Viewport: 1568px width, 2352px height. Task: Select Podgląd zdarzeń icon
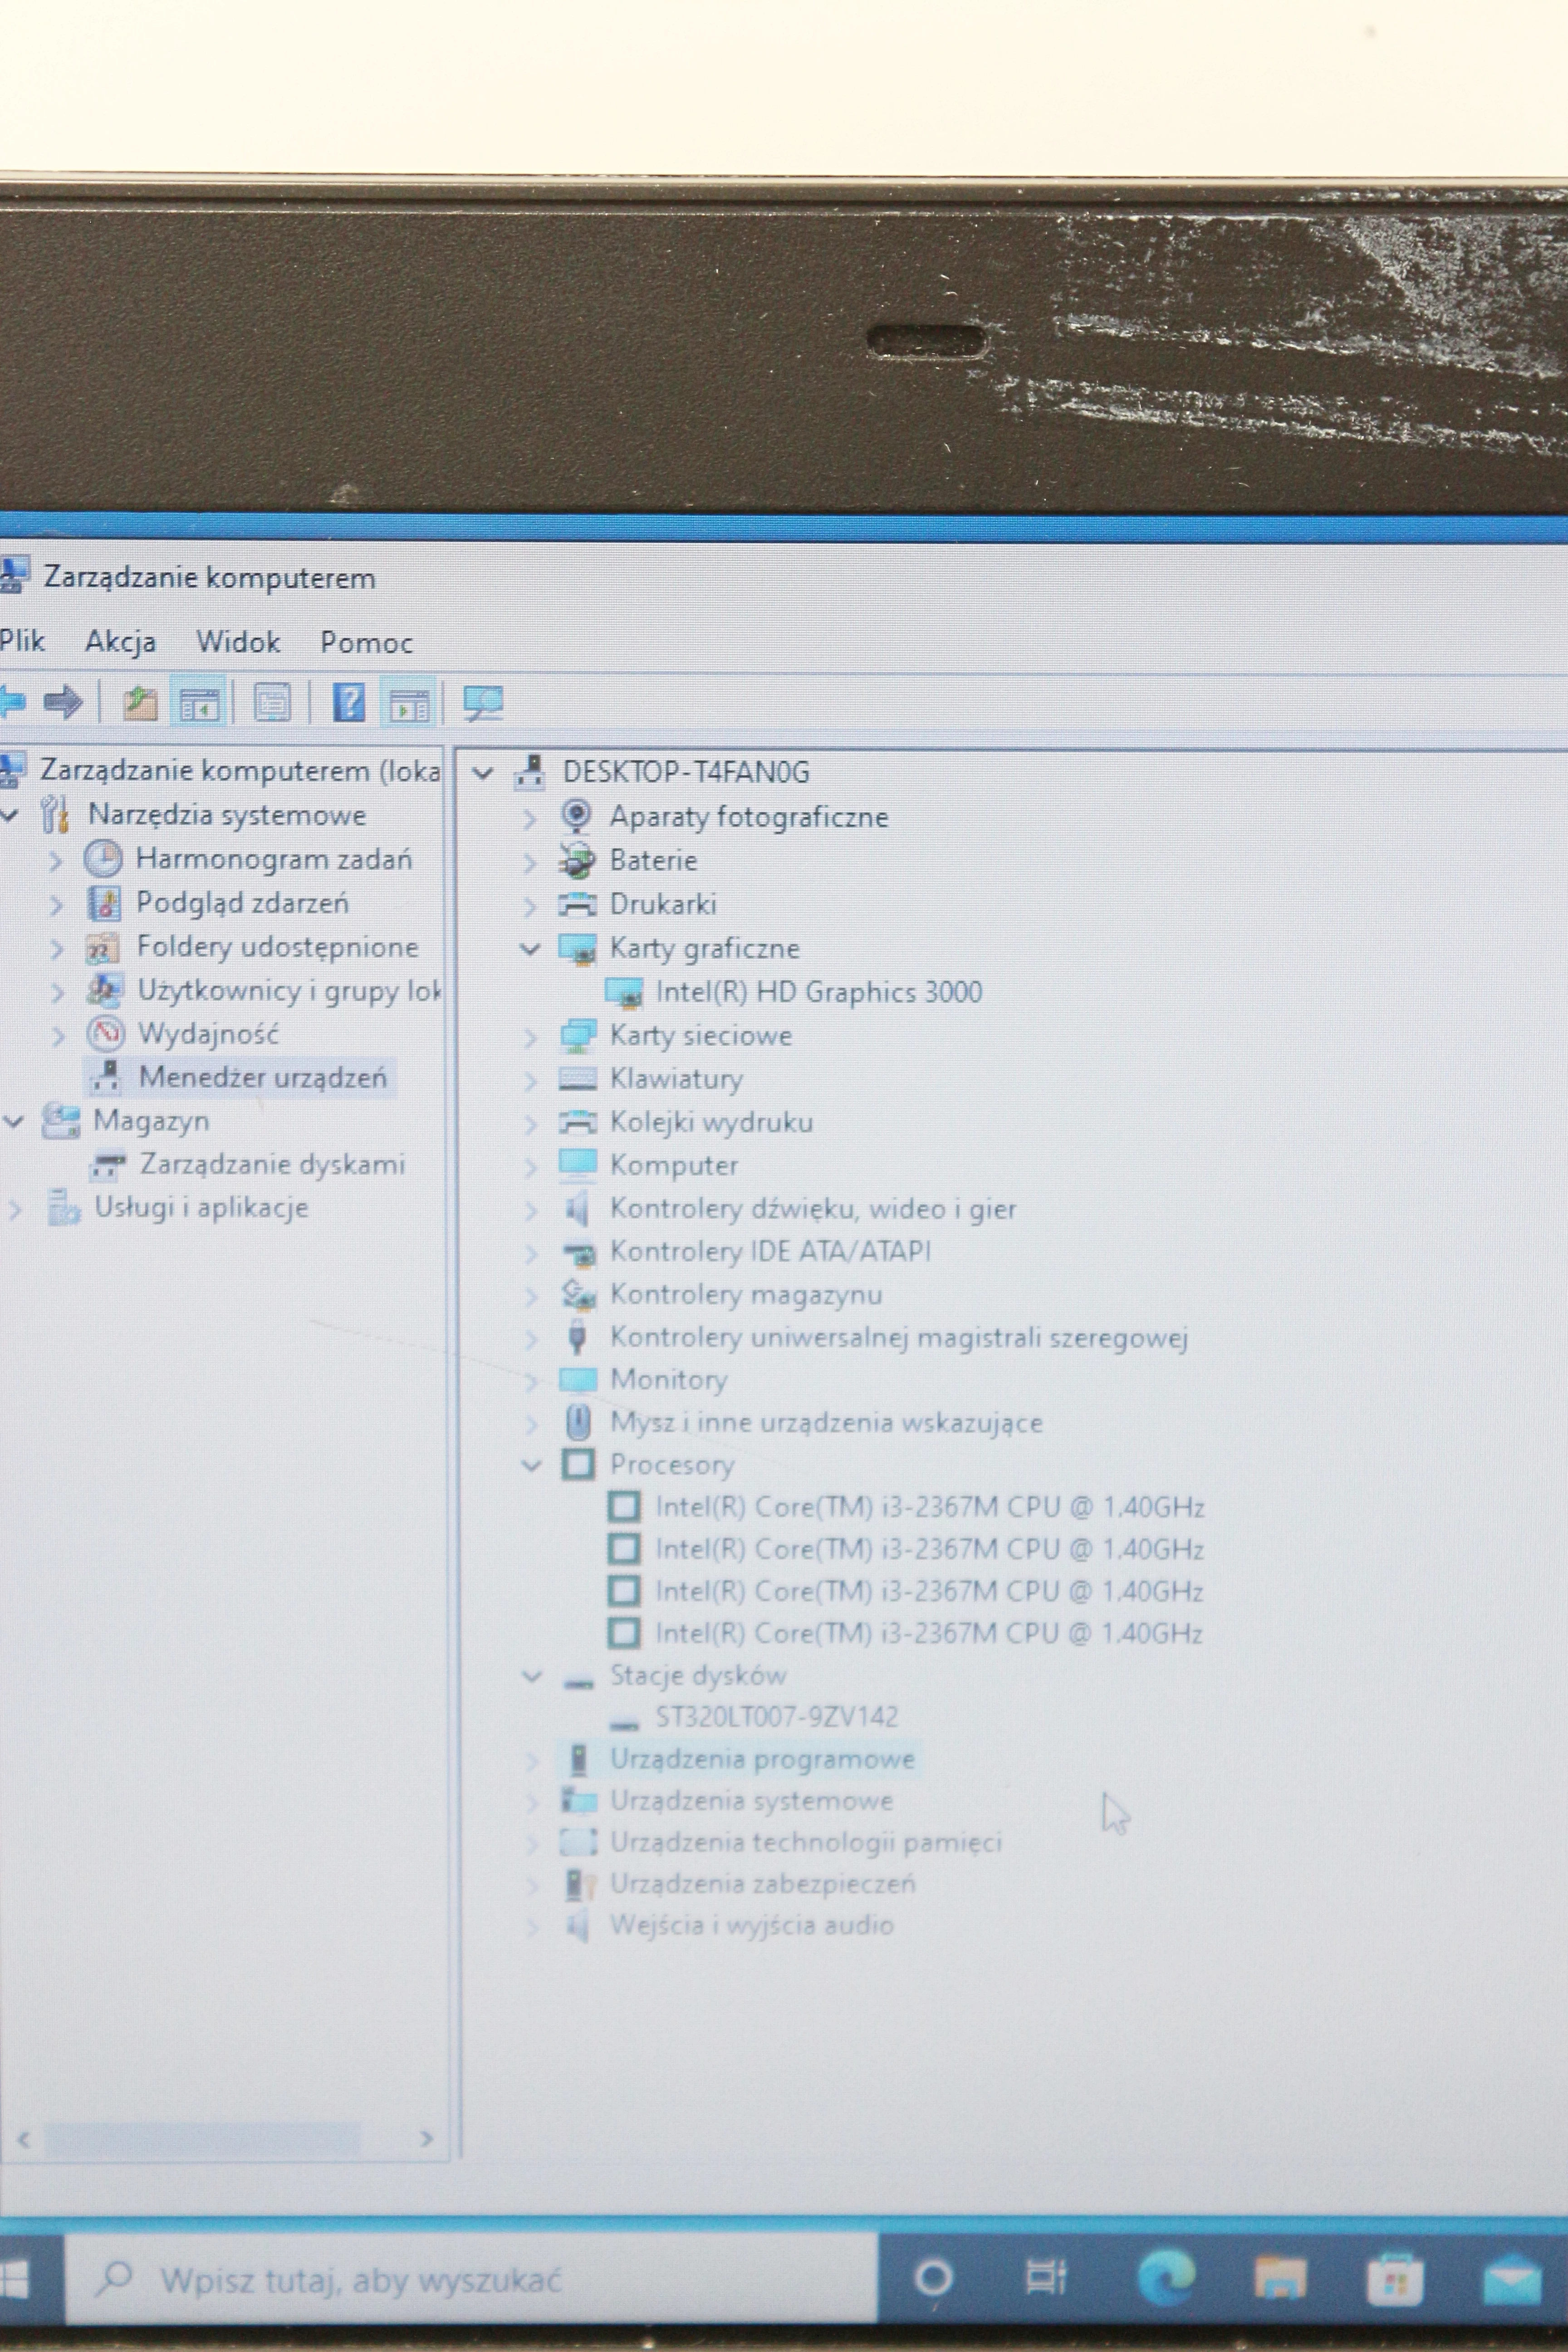(104, 903)
